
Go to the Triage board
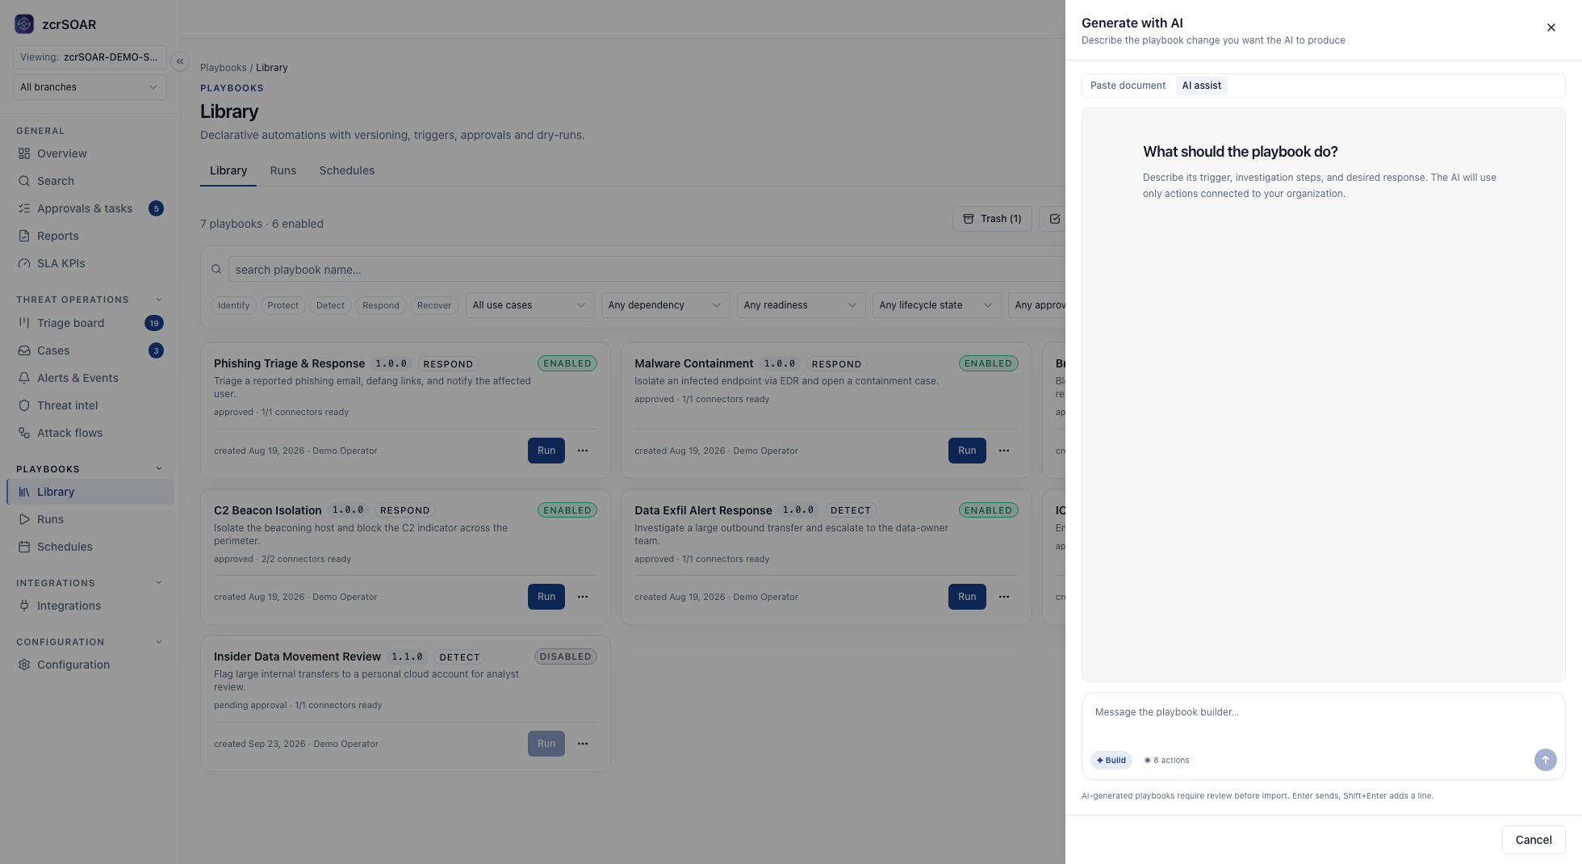tap(90, 323)
